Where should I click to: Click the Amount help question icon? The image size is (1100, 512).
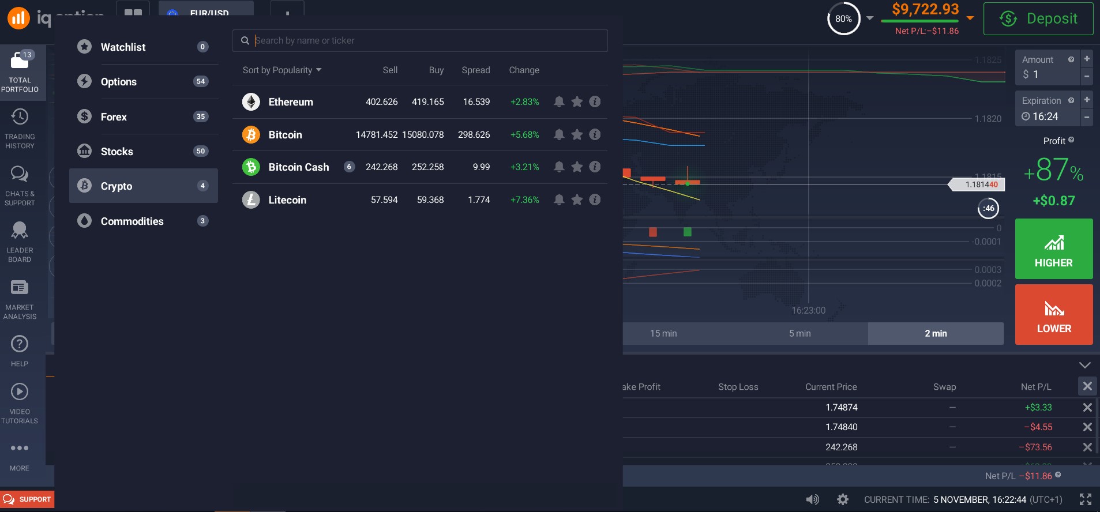[x=1071, y=59]
